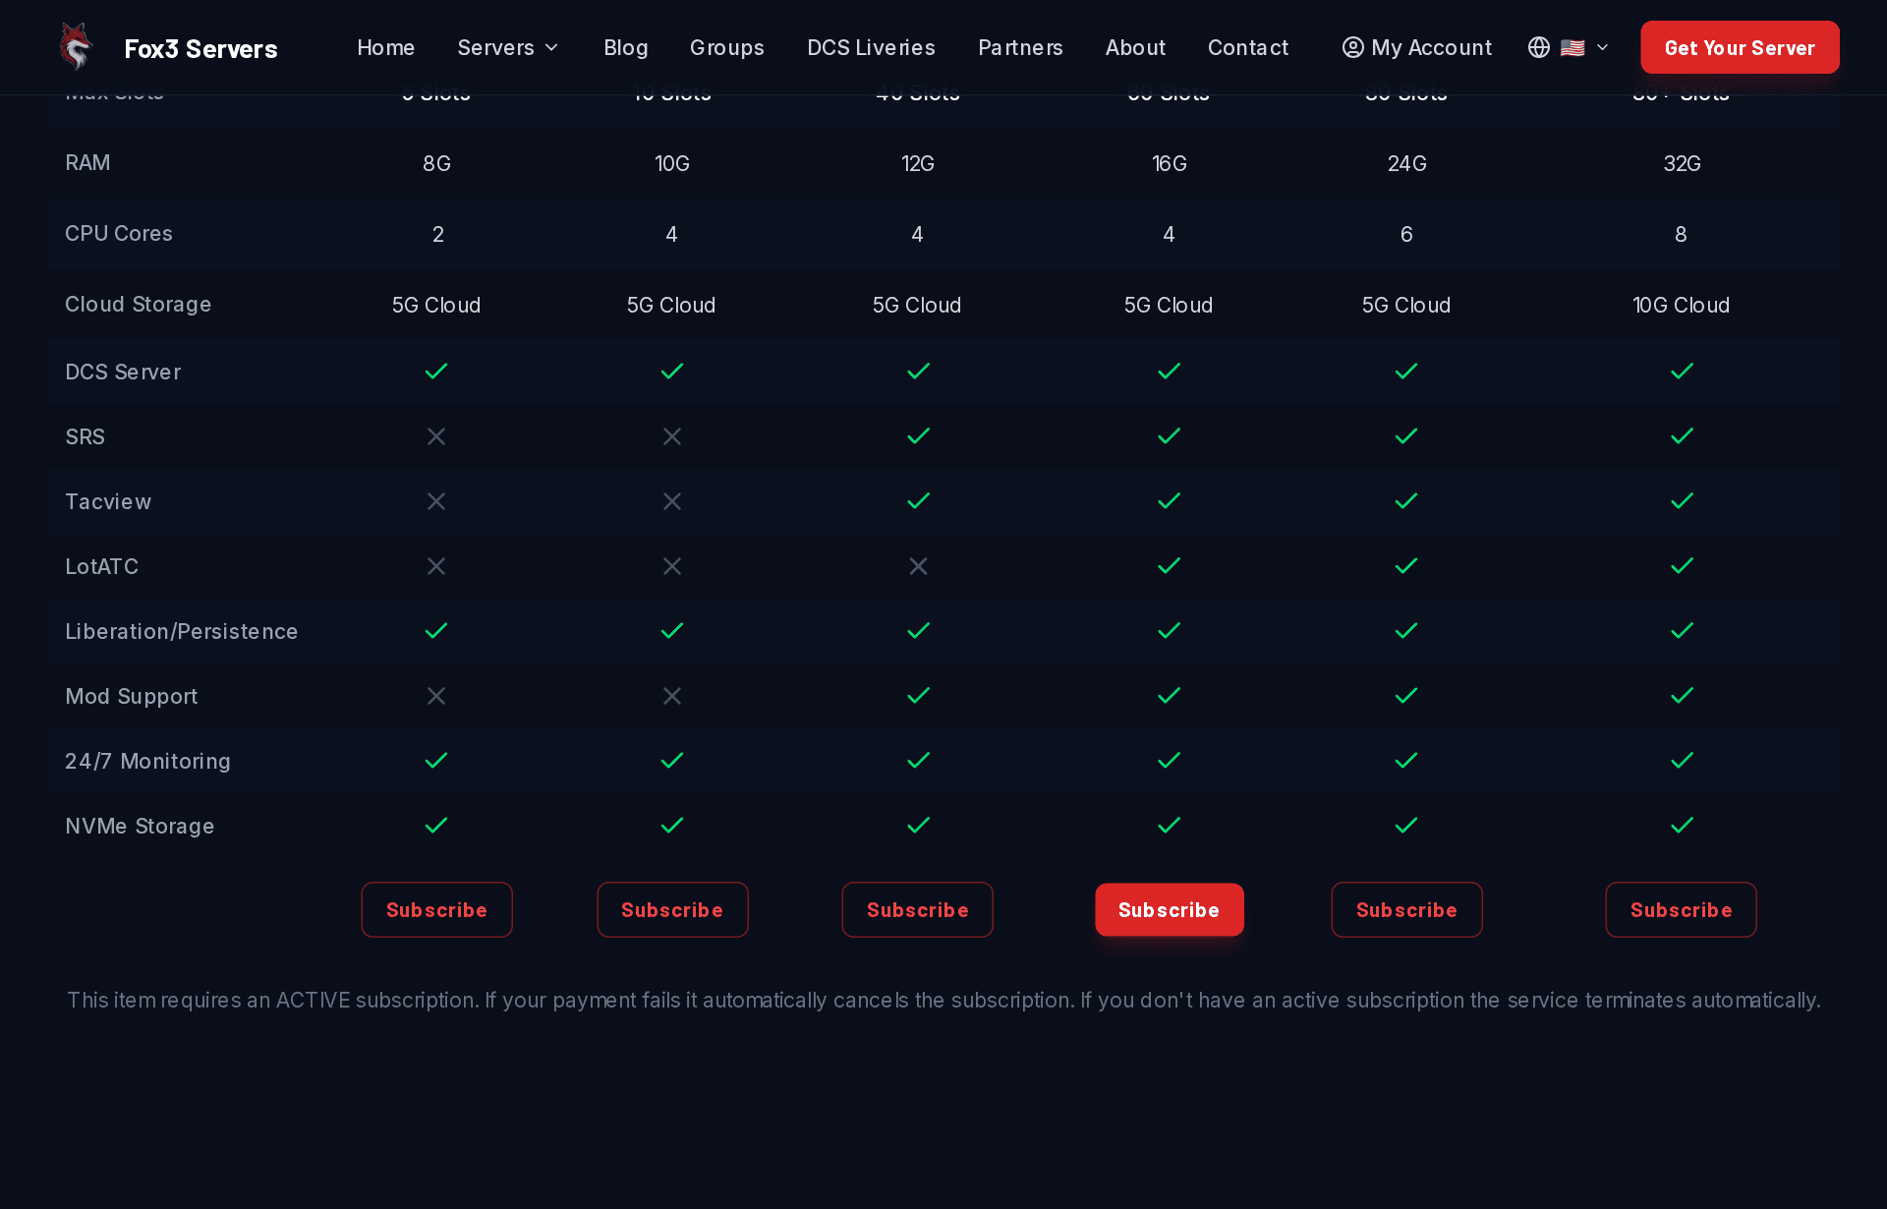Click the Fox3 fox logo icon
Image resolution: width=1887 pixels, height=1209 pixels.
pyautogui.click(x=76, y=47)
